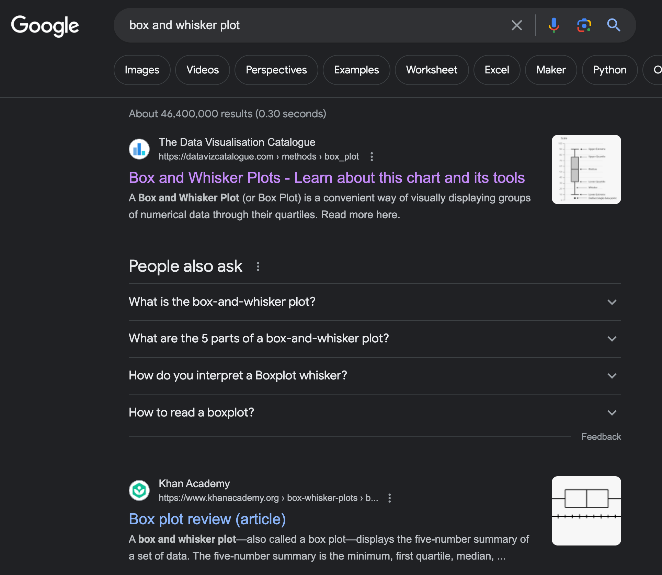
Task: Select the Python filter chip
Action: (x=609, y=70)
